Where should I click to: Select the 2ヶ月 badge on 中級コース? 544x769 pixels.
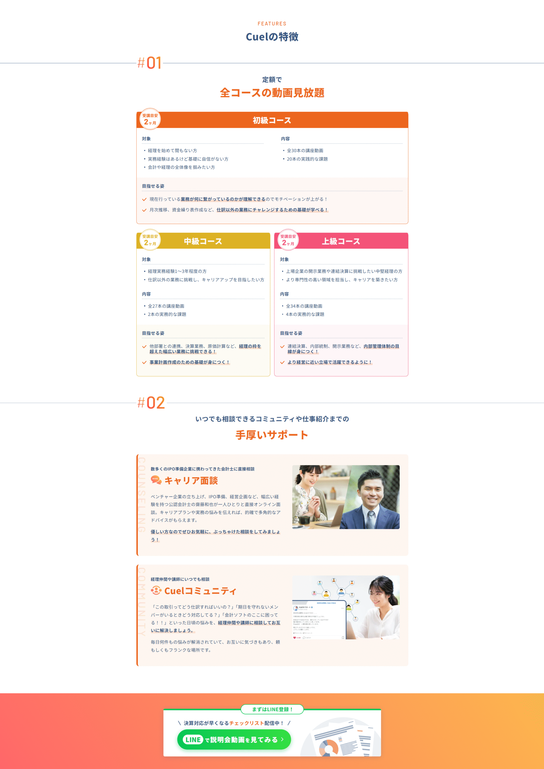pos(150,240)
